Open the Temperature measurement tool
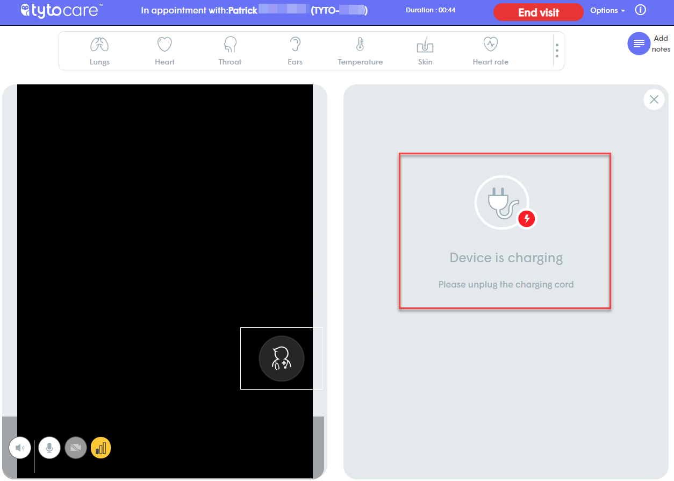This screenshot has height=481, width=674. [360, 49]
